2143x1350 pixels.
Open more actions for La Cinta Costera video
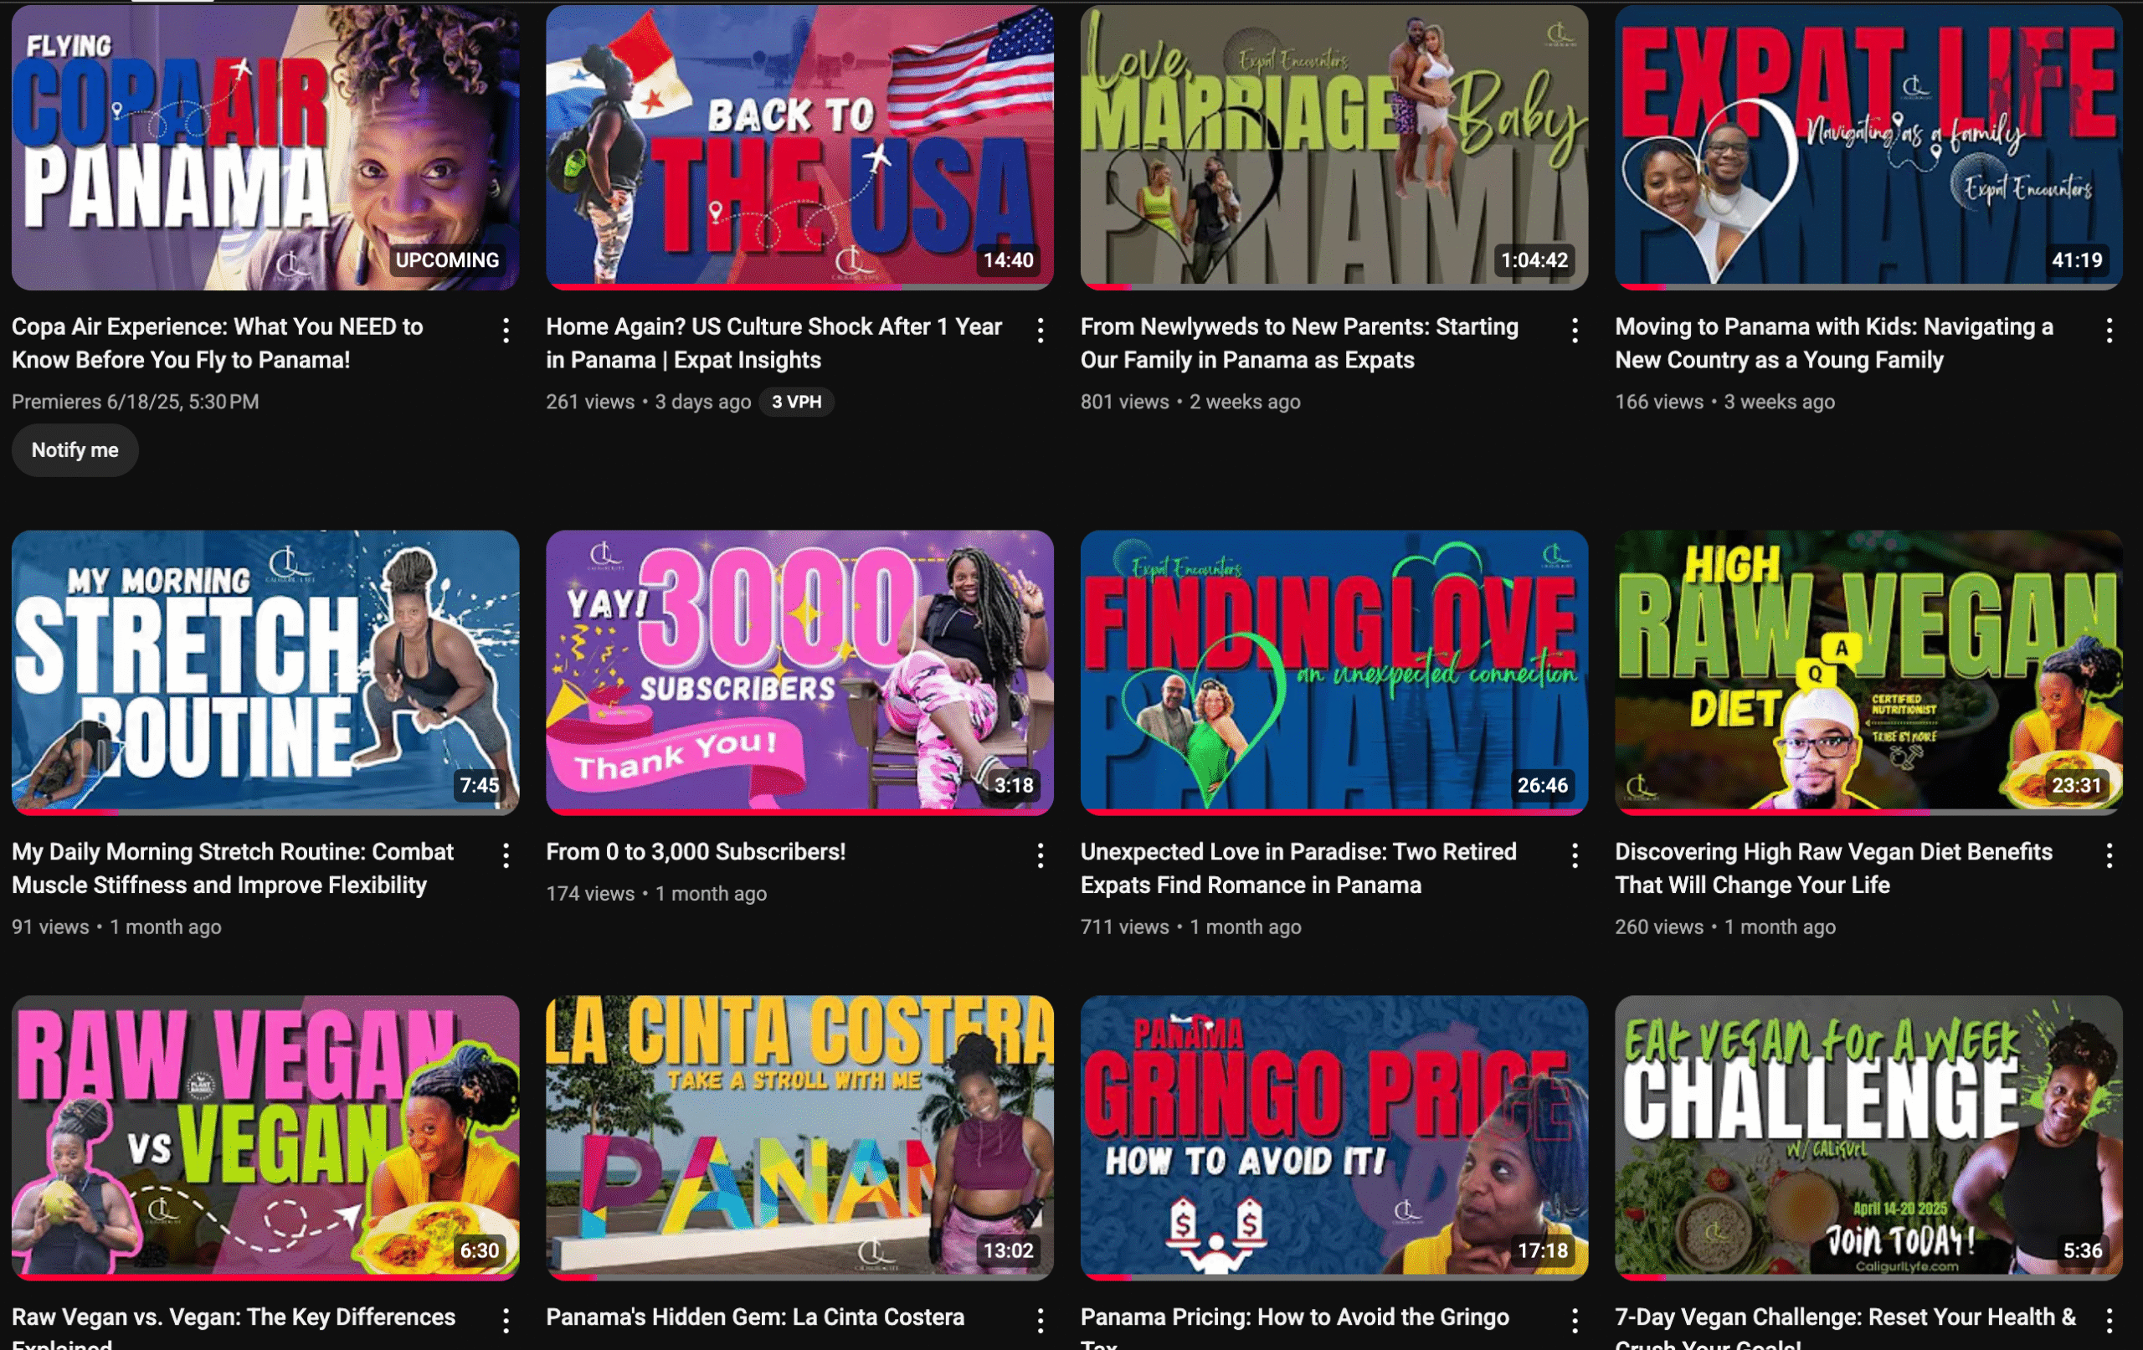(1040, 1321)
